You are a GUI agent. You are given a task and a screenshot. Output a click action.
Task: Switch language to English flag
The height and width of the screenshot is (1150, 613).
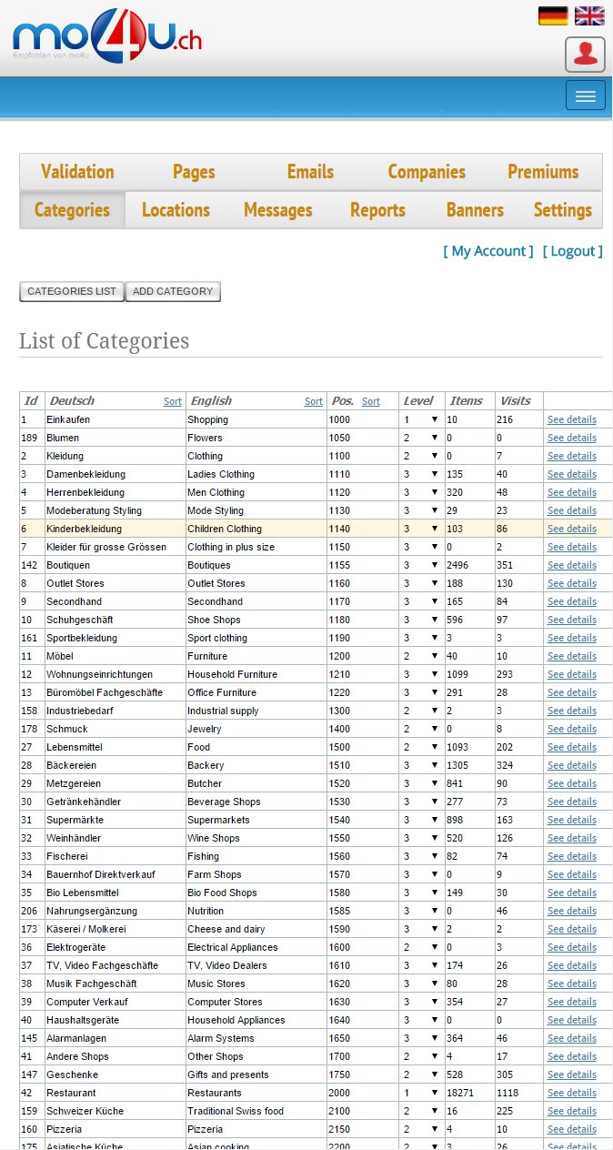[x=589, y=15]
